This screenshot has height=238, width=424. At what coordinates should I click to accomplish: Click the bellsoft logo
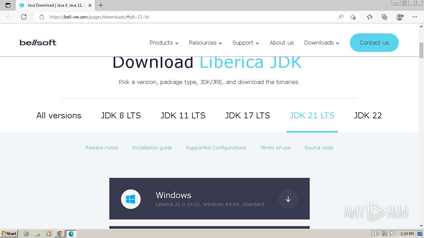(x=38, y=43)
